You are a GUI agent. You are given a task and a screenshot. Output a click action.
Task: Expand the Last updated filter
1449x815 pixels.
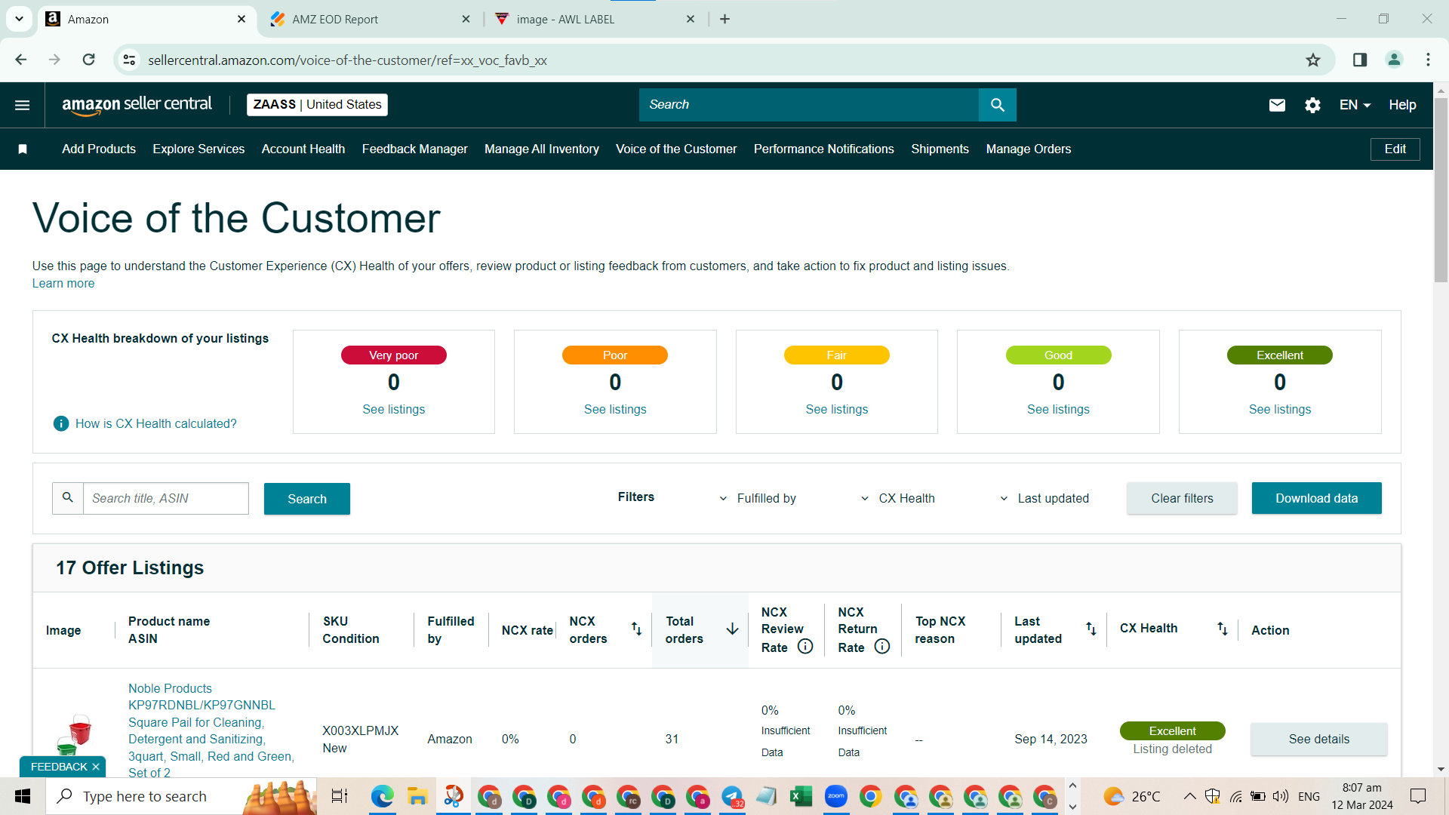click(1044, 498)
